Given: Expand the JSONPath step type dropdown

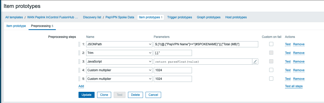Looking at the screenshot, I should click(x=119, y=44).
